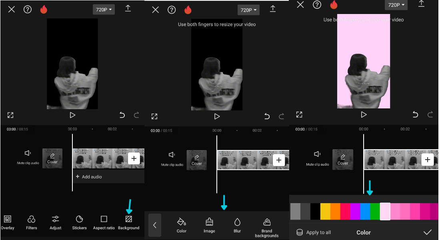Add a clip with plus button in right panel
The image size is (440, 240).
click(427, 160)
